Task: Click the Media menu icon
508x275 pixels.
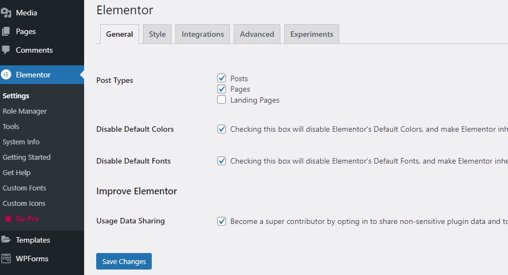Action: coord(6,13)
